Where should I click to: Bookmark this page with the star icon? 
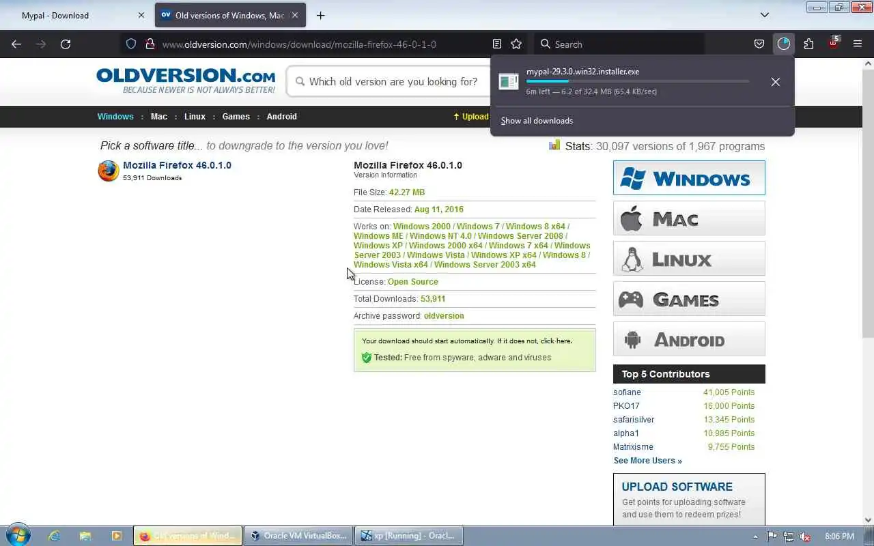(516, 44)
